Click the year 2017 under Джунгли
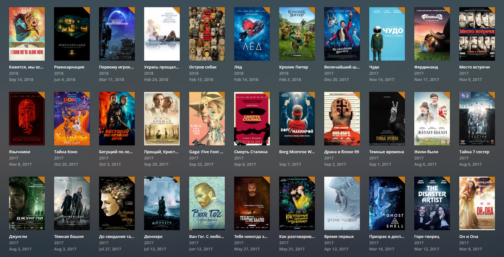The height and width of the screenshot is (257, 504). (x=14, y=243)
